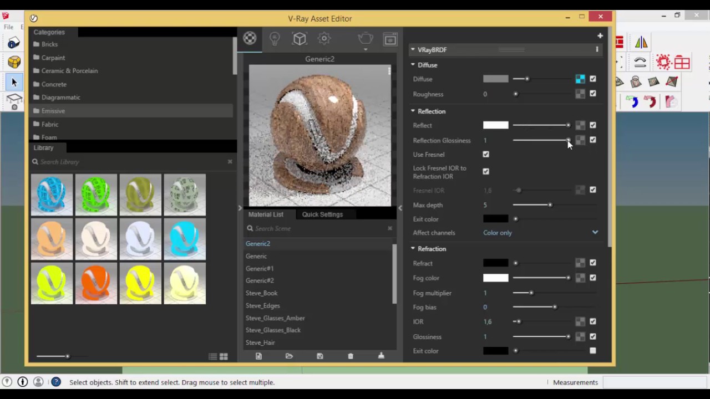
Task: Toggle Reflect texture checkbox
Action: pos(593,125)
